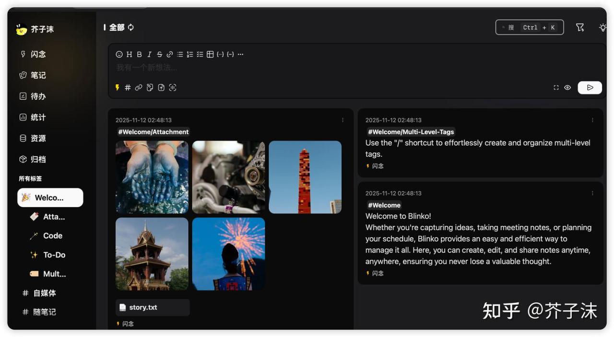The image size is (614, 337).
Task: Click the search box with Ctrl+K hint
Action: pyautogui.click(x=529, y=27)
